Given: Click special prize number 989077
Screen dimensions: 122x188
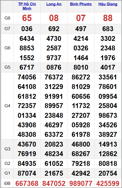Looking at the screenshot, I should pos(81,183).
